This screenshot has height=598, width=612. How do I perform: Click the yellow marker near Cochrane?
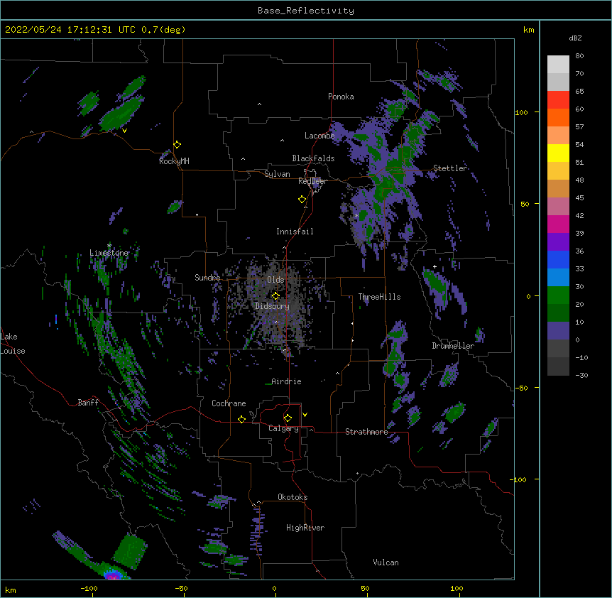(x=241, y=419)
